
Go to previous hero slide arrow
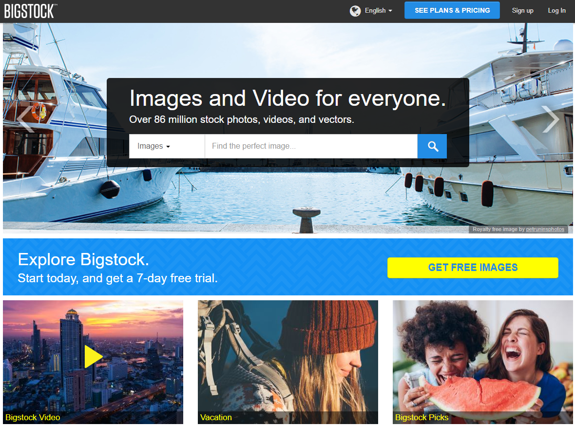(26, 118)
